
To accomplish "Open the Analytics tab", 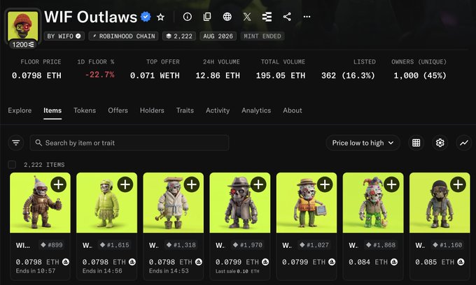I will (256, 110).
